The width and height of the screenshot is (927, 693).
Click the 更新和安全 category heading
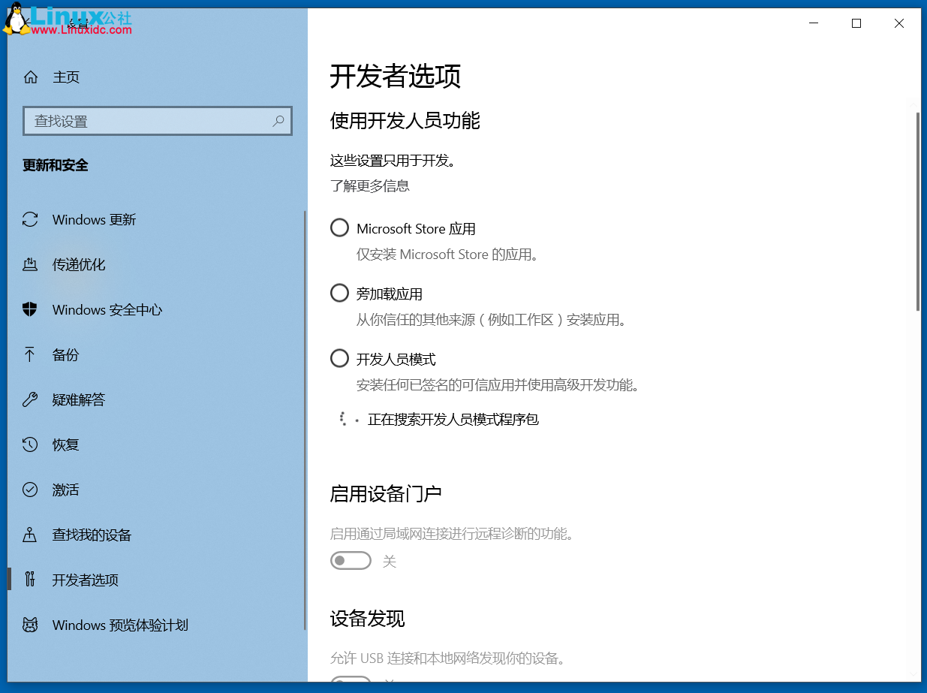(56, 165)
